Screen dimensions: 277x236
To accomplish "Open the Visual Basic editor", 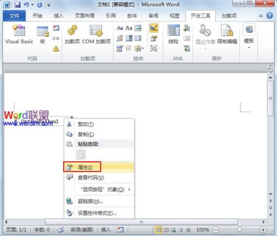I will [19, 34].
